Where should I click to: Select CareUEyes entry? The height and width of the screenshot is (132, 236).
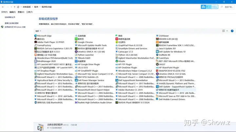162,58
